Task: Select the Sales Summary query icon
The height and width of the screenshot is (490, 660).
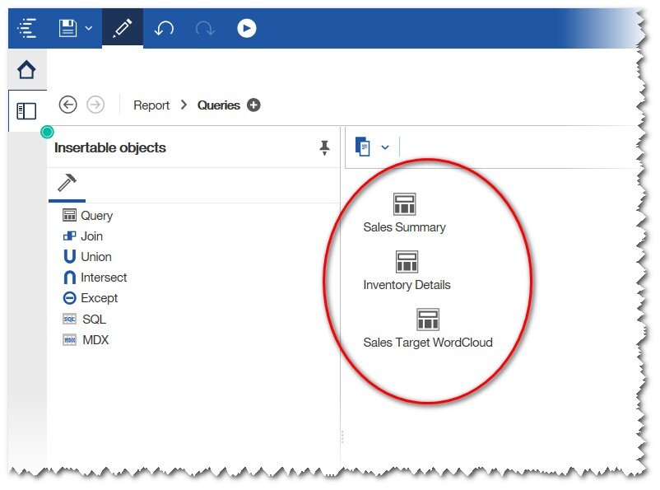Action: click(x=405, y=204)
